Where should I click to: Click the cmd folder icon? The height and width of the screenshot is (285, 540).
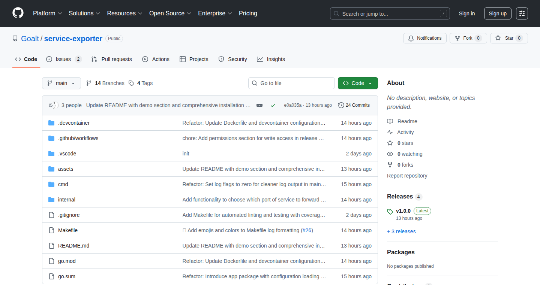[x=51, y=184]
